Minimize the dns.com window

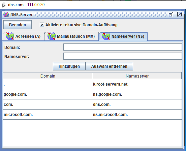pos(175,5)
